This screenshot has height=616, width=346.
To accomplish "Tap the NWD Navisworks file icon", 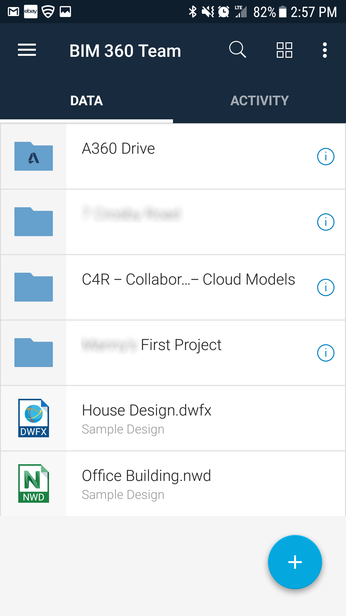I will (x=34, y=483).
